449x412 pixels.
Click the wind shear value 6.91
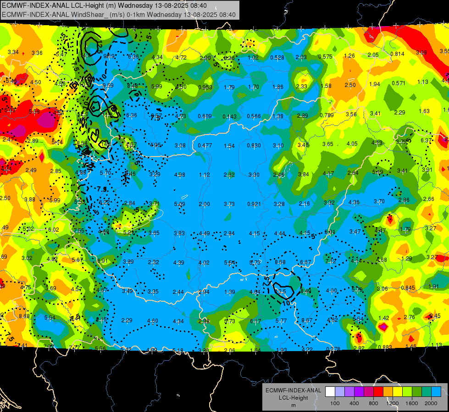(102, 261)
